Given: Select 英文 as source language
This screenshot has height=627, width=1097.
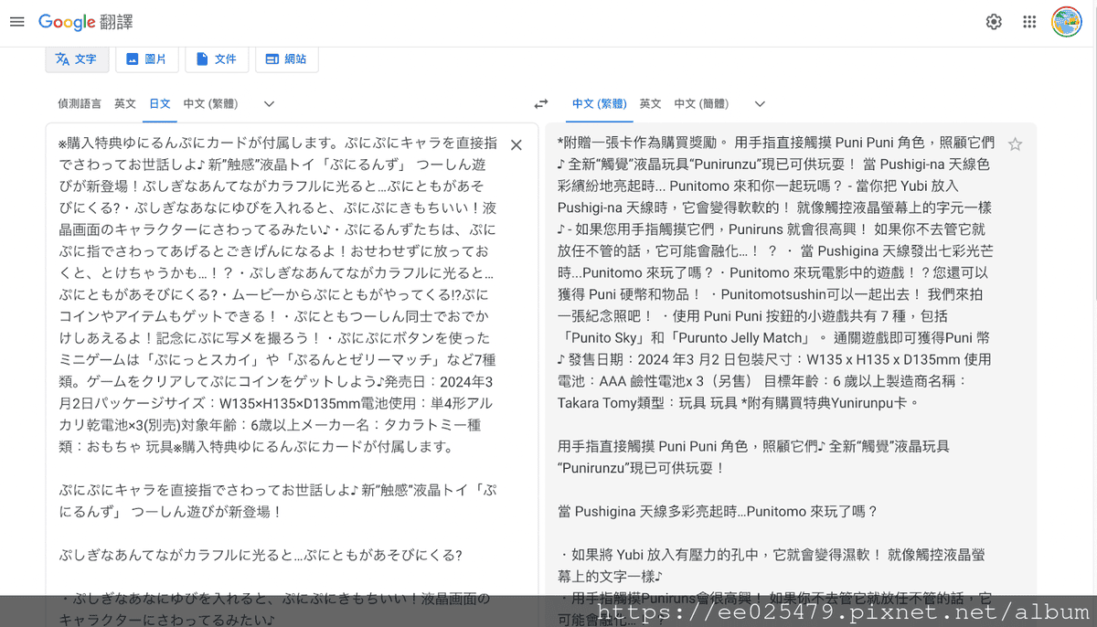Looking at the screenshot, I should pos(125,104).
